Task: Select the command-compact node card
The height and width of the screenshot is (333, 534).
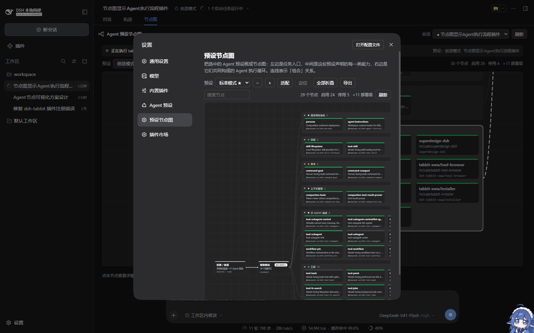Action: coord(365,173)
